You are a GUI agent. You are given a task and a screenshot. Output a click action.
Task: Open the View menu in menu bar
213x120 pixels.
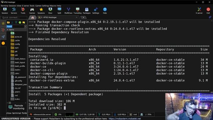[19, 6]
